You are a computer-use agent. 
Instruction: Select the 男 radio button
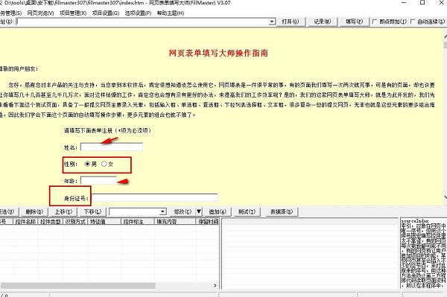(87, 164)
